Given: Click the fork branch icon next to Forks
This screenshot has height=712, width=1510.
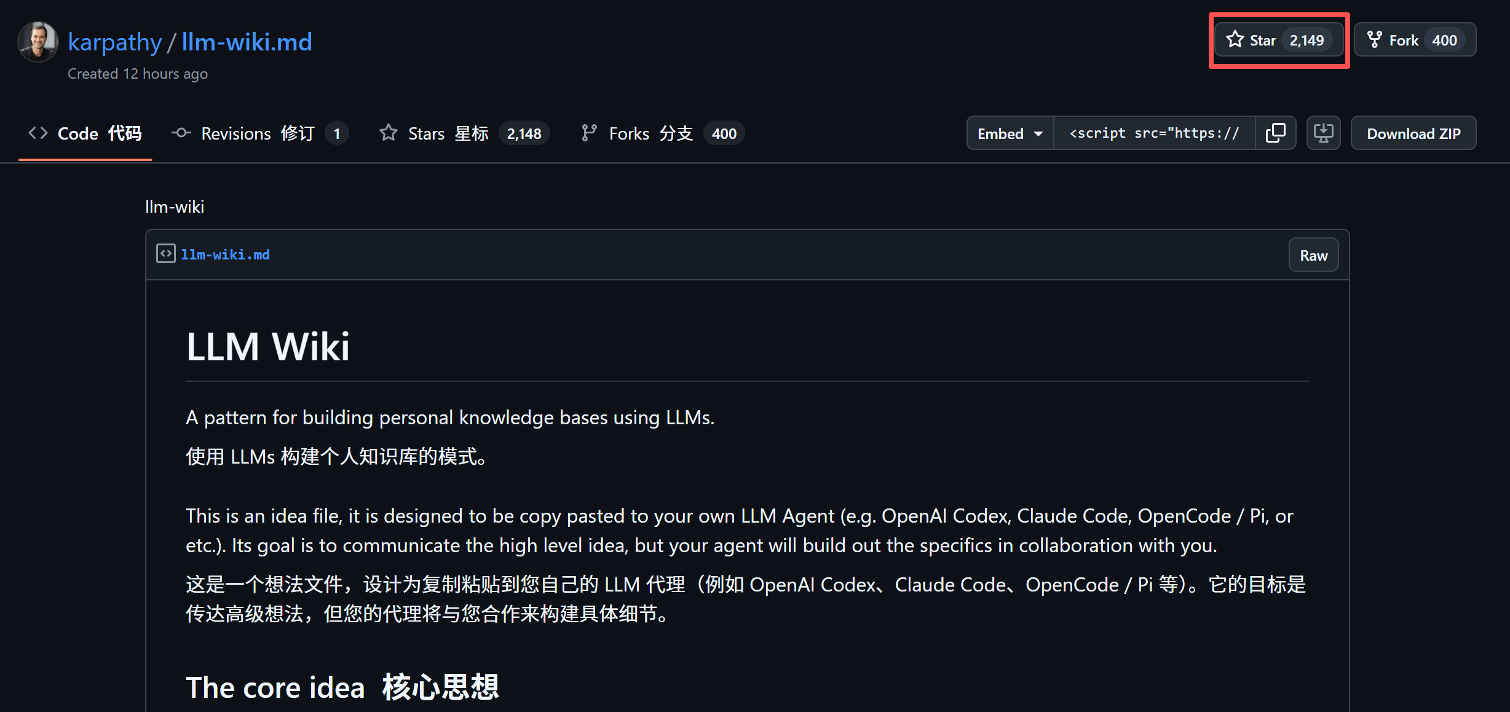Looking at the screenshot, I should [589, 133].
